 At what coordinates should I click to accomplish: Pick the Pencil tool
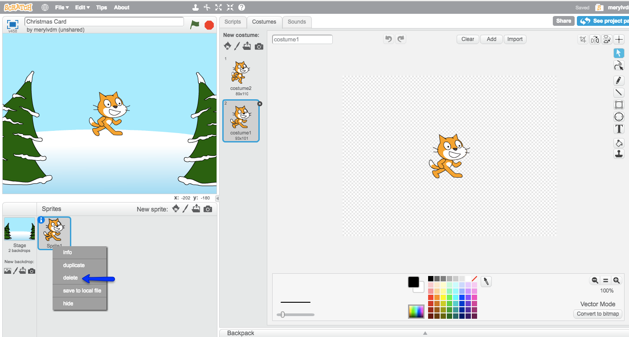pos(619,81)
